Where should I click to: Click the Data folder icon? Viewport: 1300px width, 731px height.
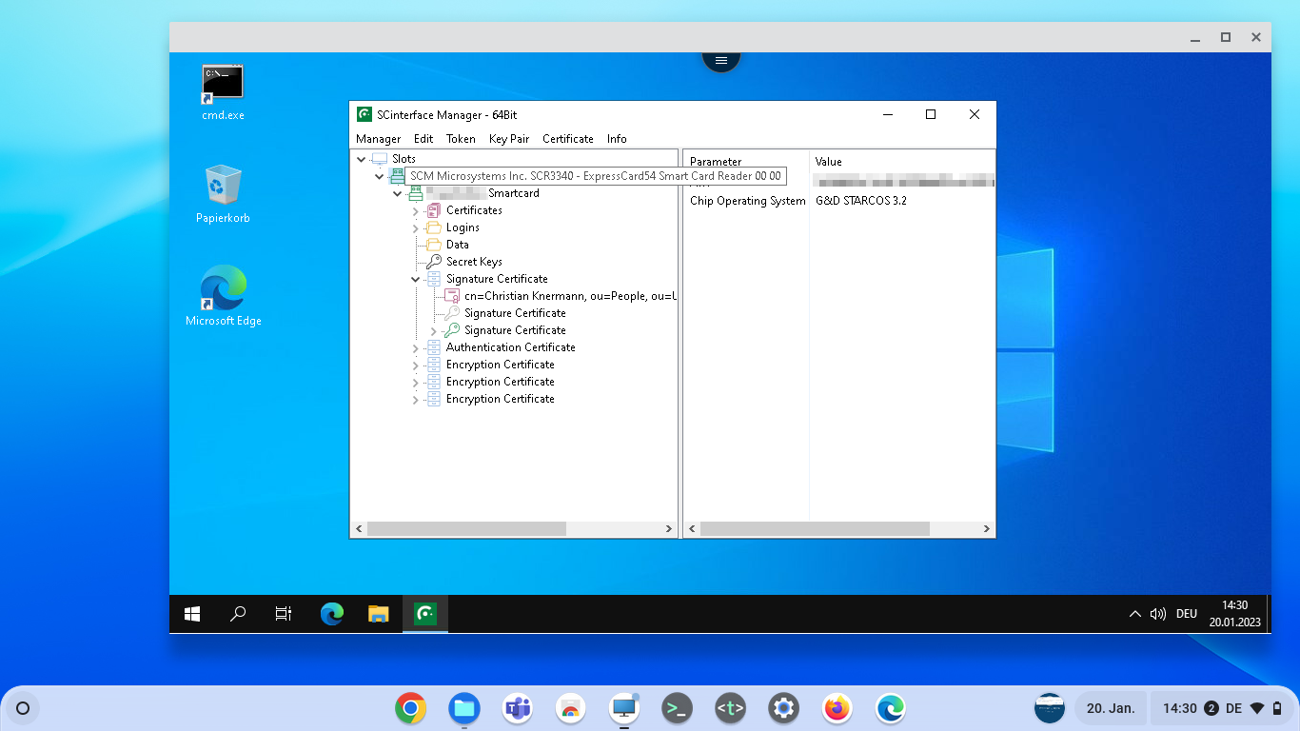tap(434, 245)
